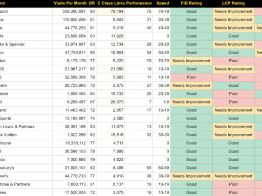
Task: Select the LCP Rating column header
Action: 233,3
